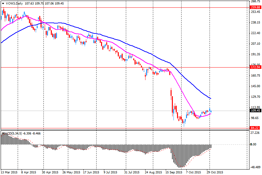Click the MACD scale value 27.226
The width and height of the screenshot is (262, 175).
point(255,133)
